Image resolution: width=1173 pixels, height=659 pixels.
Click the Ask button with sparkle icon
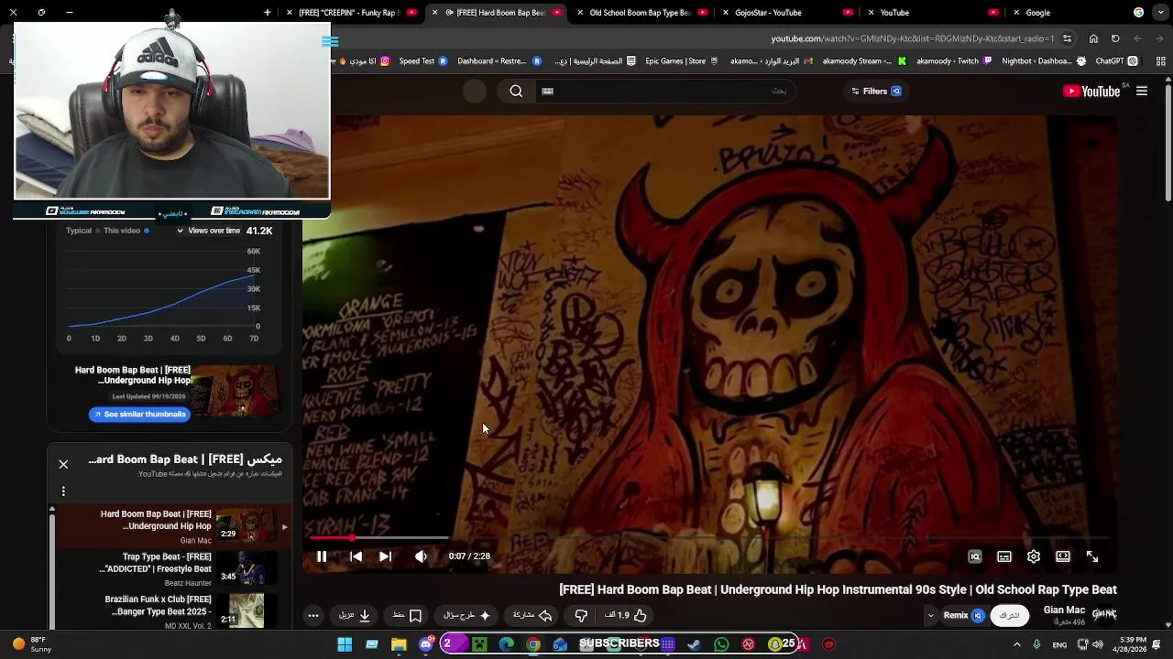click(467, 615)
